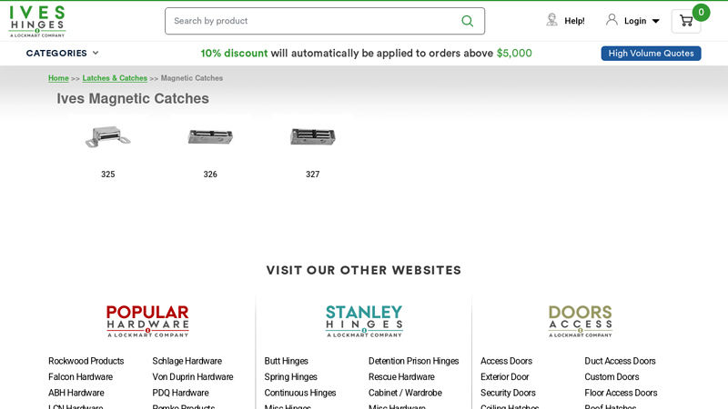Open the Rockwood Products link

click(86, 361)
